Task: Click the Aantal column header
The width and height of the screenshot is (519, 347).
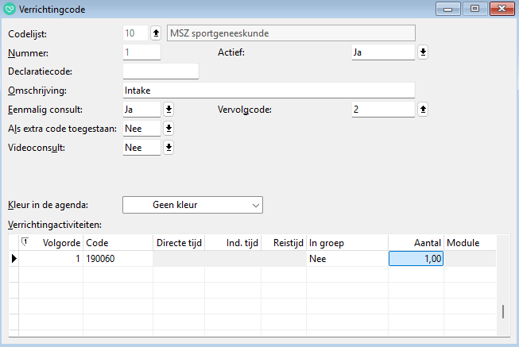Action: coord(416,243)
